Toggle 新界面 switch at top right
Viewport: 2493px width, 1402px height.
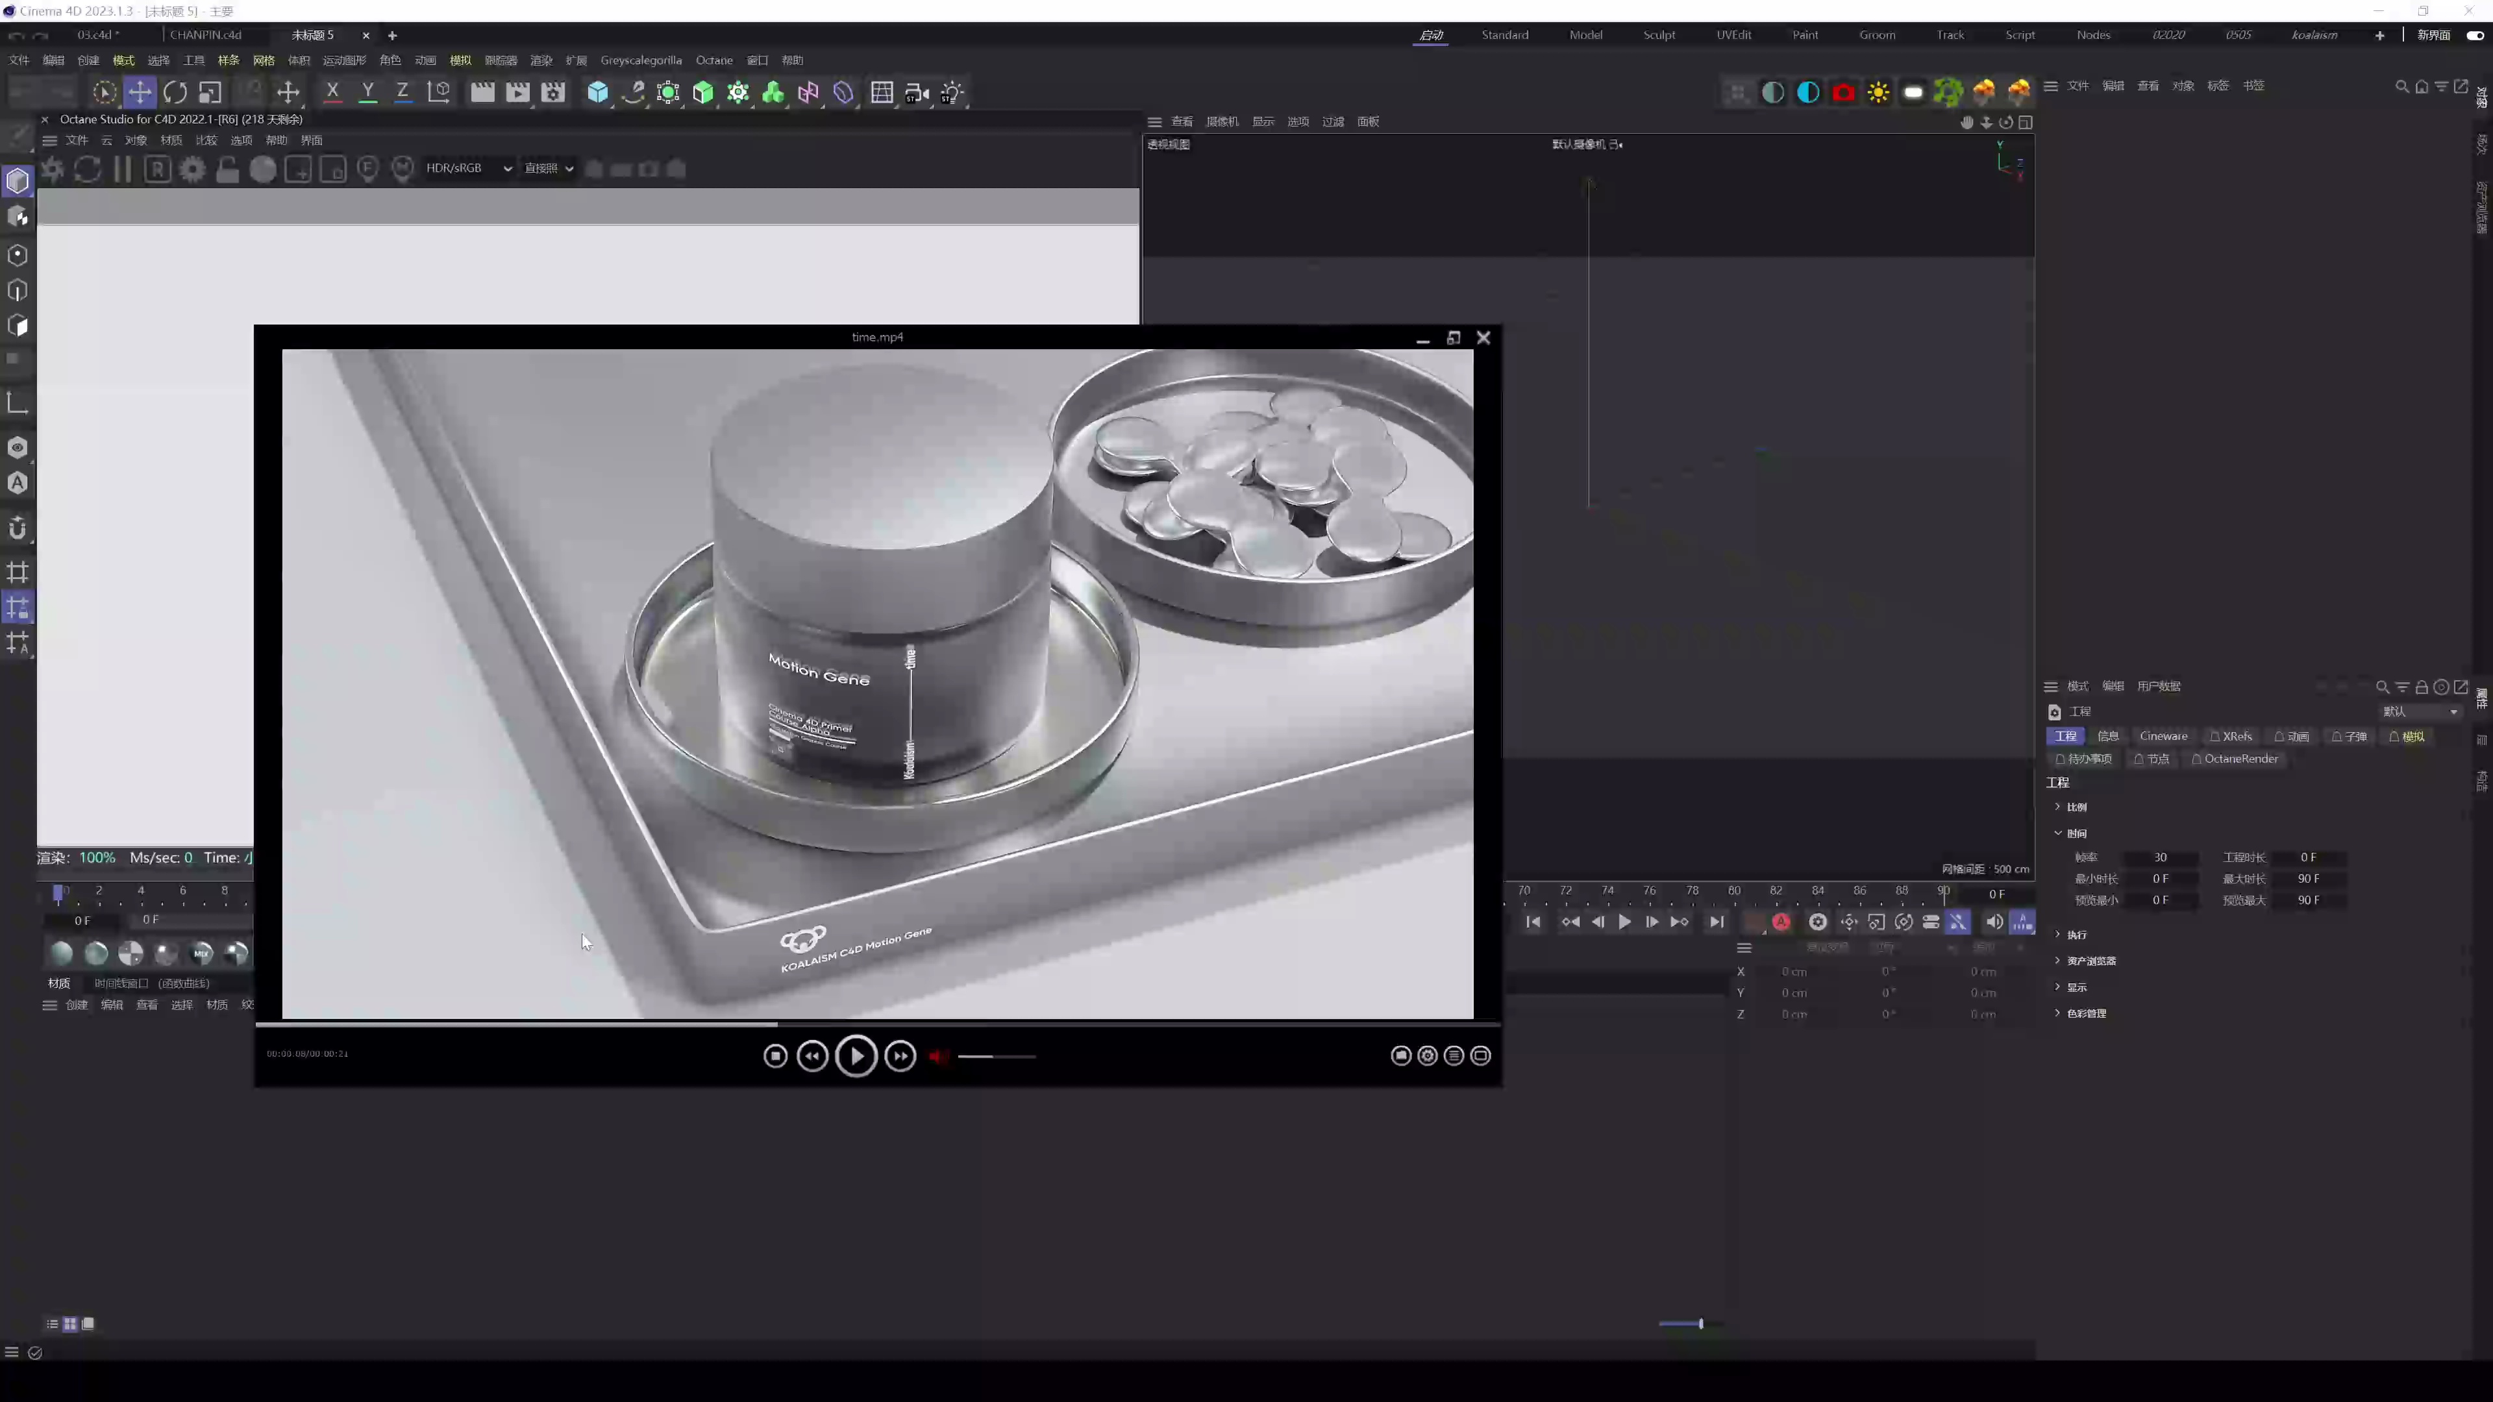pos(2475,35)
